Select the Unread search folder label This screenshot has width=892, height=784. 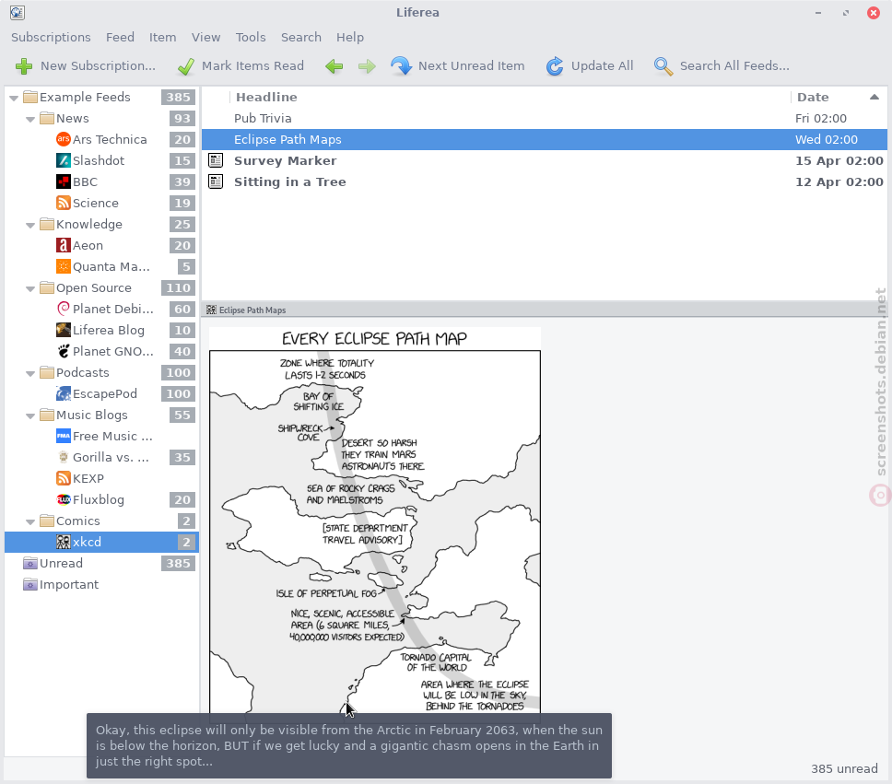point(62,563)
